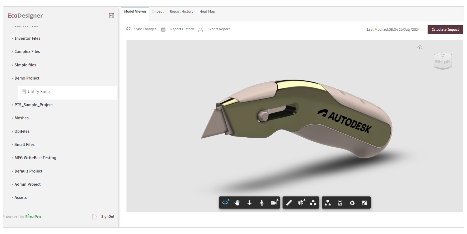Viewport: 467px width, 234px height.
Task: Expand the Meshes folder
Action: tap(12, 118)
